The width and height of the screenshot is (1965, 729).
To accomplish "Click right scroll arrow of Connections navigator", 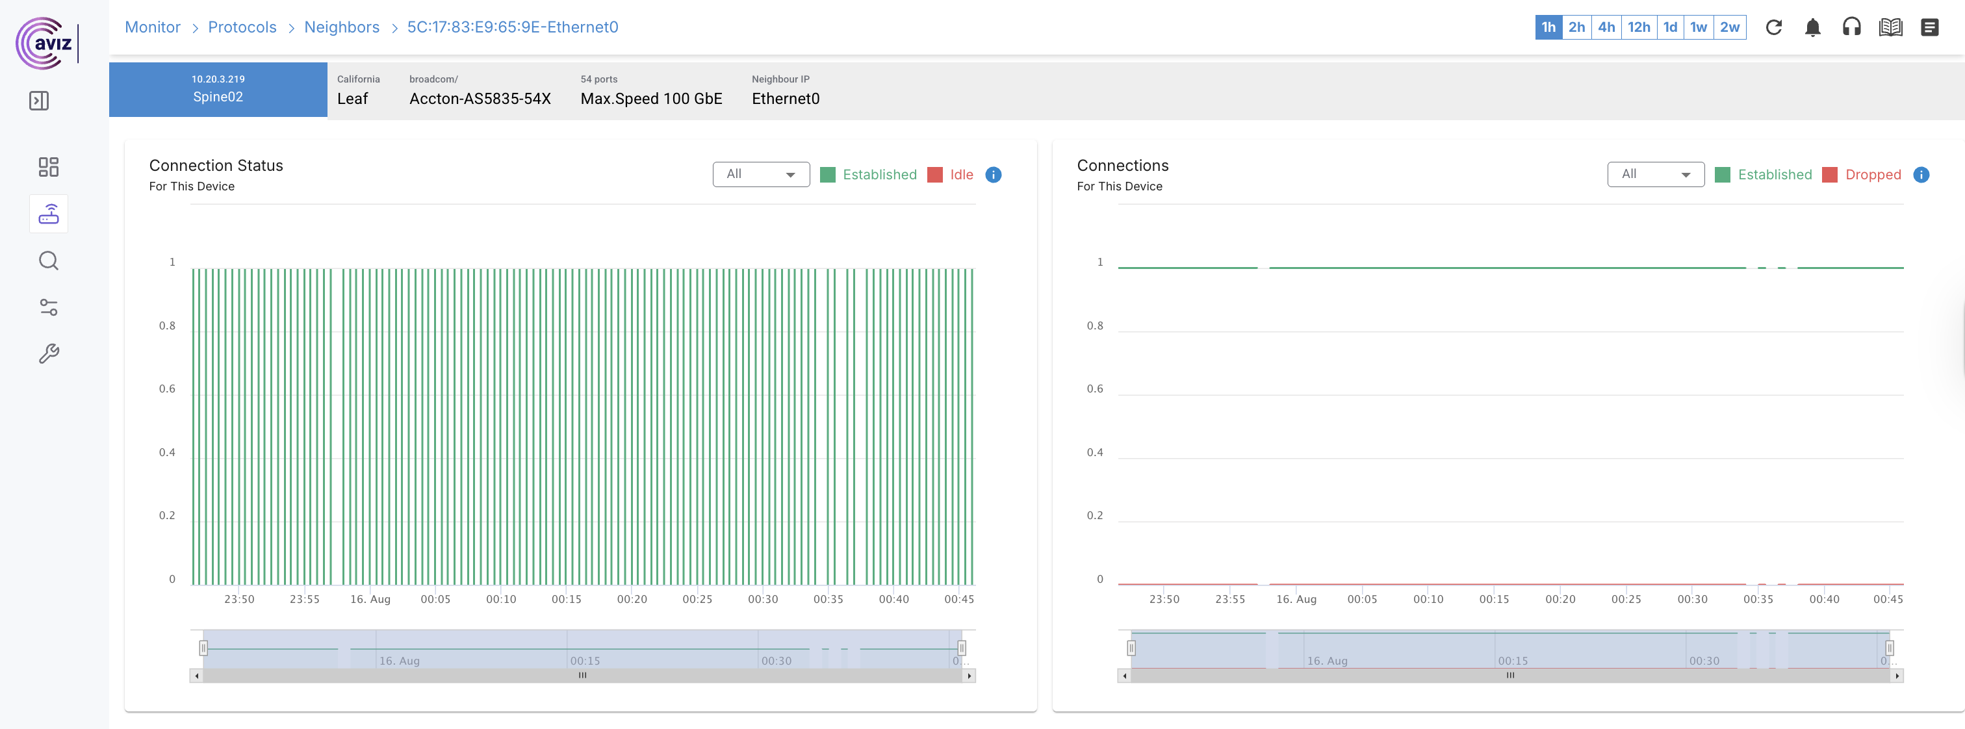I will click(1897, 676).
